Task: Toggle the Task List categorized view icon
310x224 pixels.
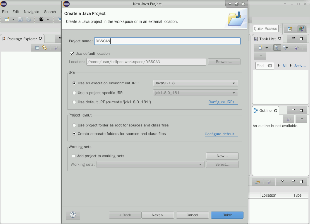Action: click(x=277, y=48)
